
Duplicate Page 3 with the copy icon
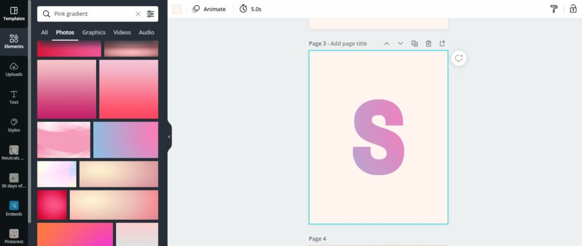[x=414, y=43]
